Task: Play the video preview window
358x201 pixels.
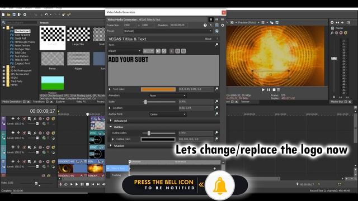Action: pos(263,90)
